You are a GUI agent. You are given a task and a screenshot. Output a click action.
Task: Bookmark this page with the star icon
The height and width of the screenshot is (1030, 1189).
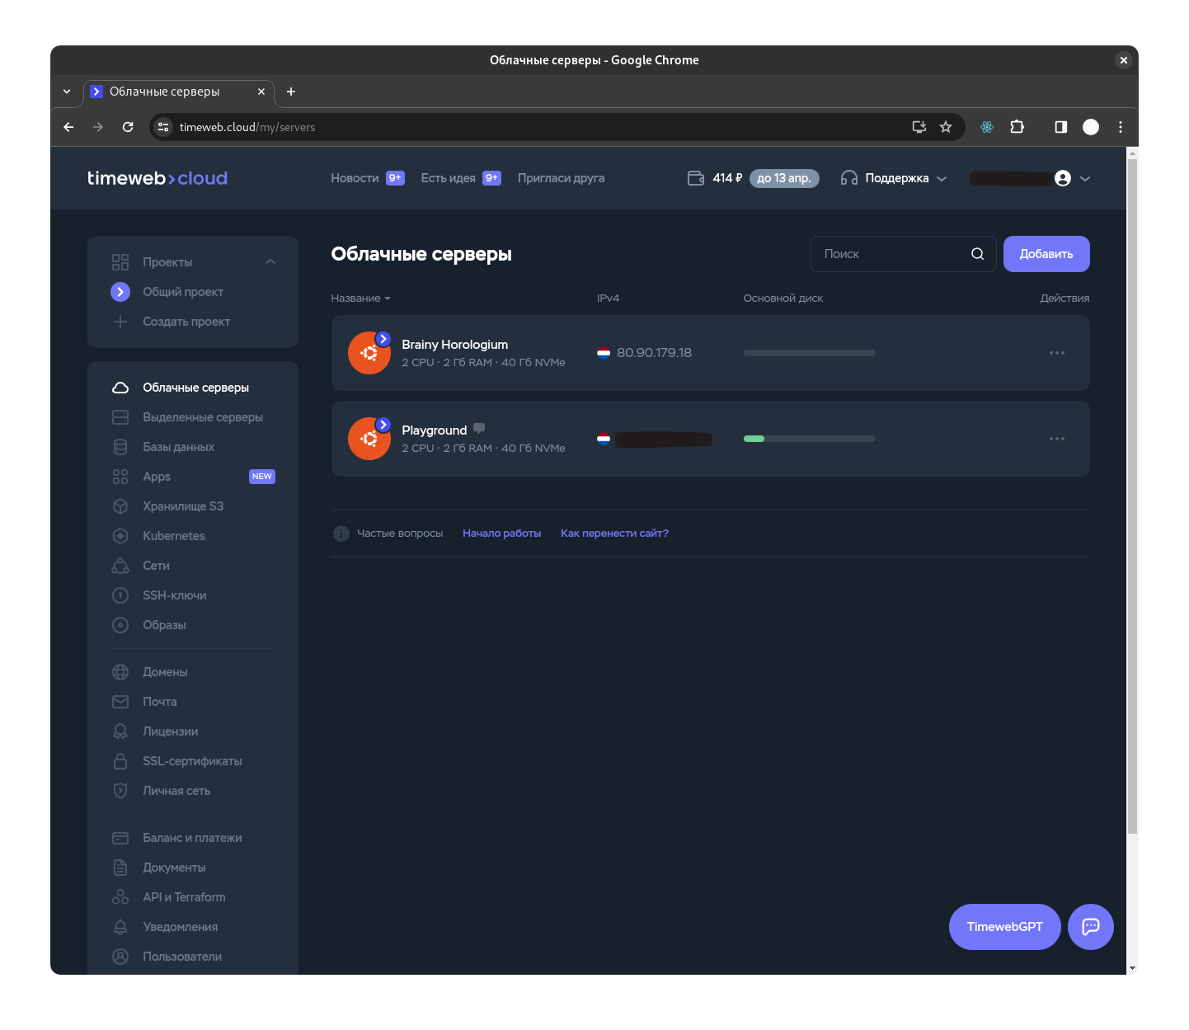tap(946, 127)
